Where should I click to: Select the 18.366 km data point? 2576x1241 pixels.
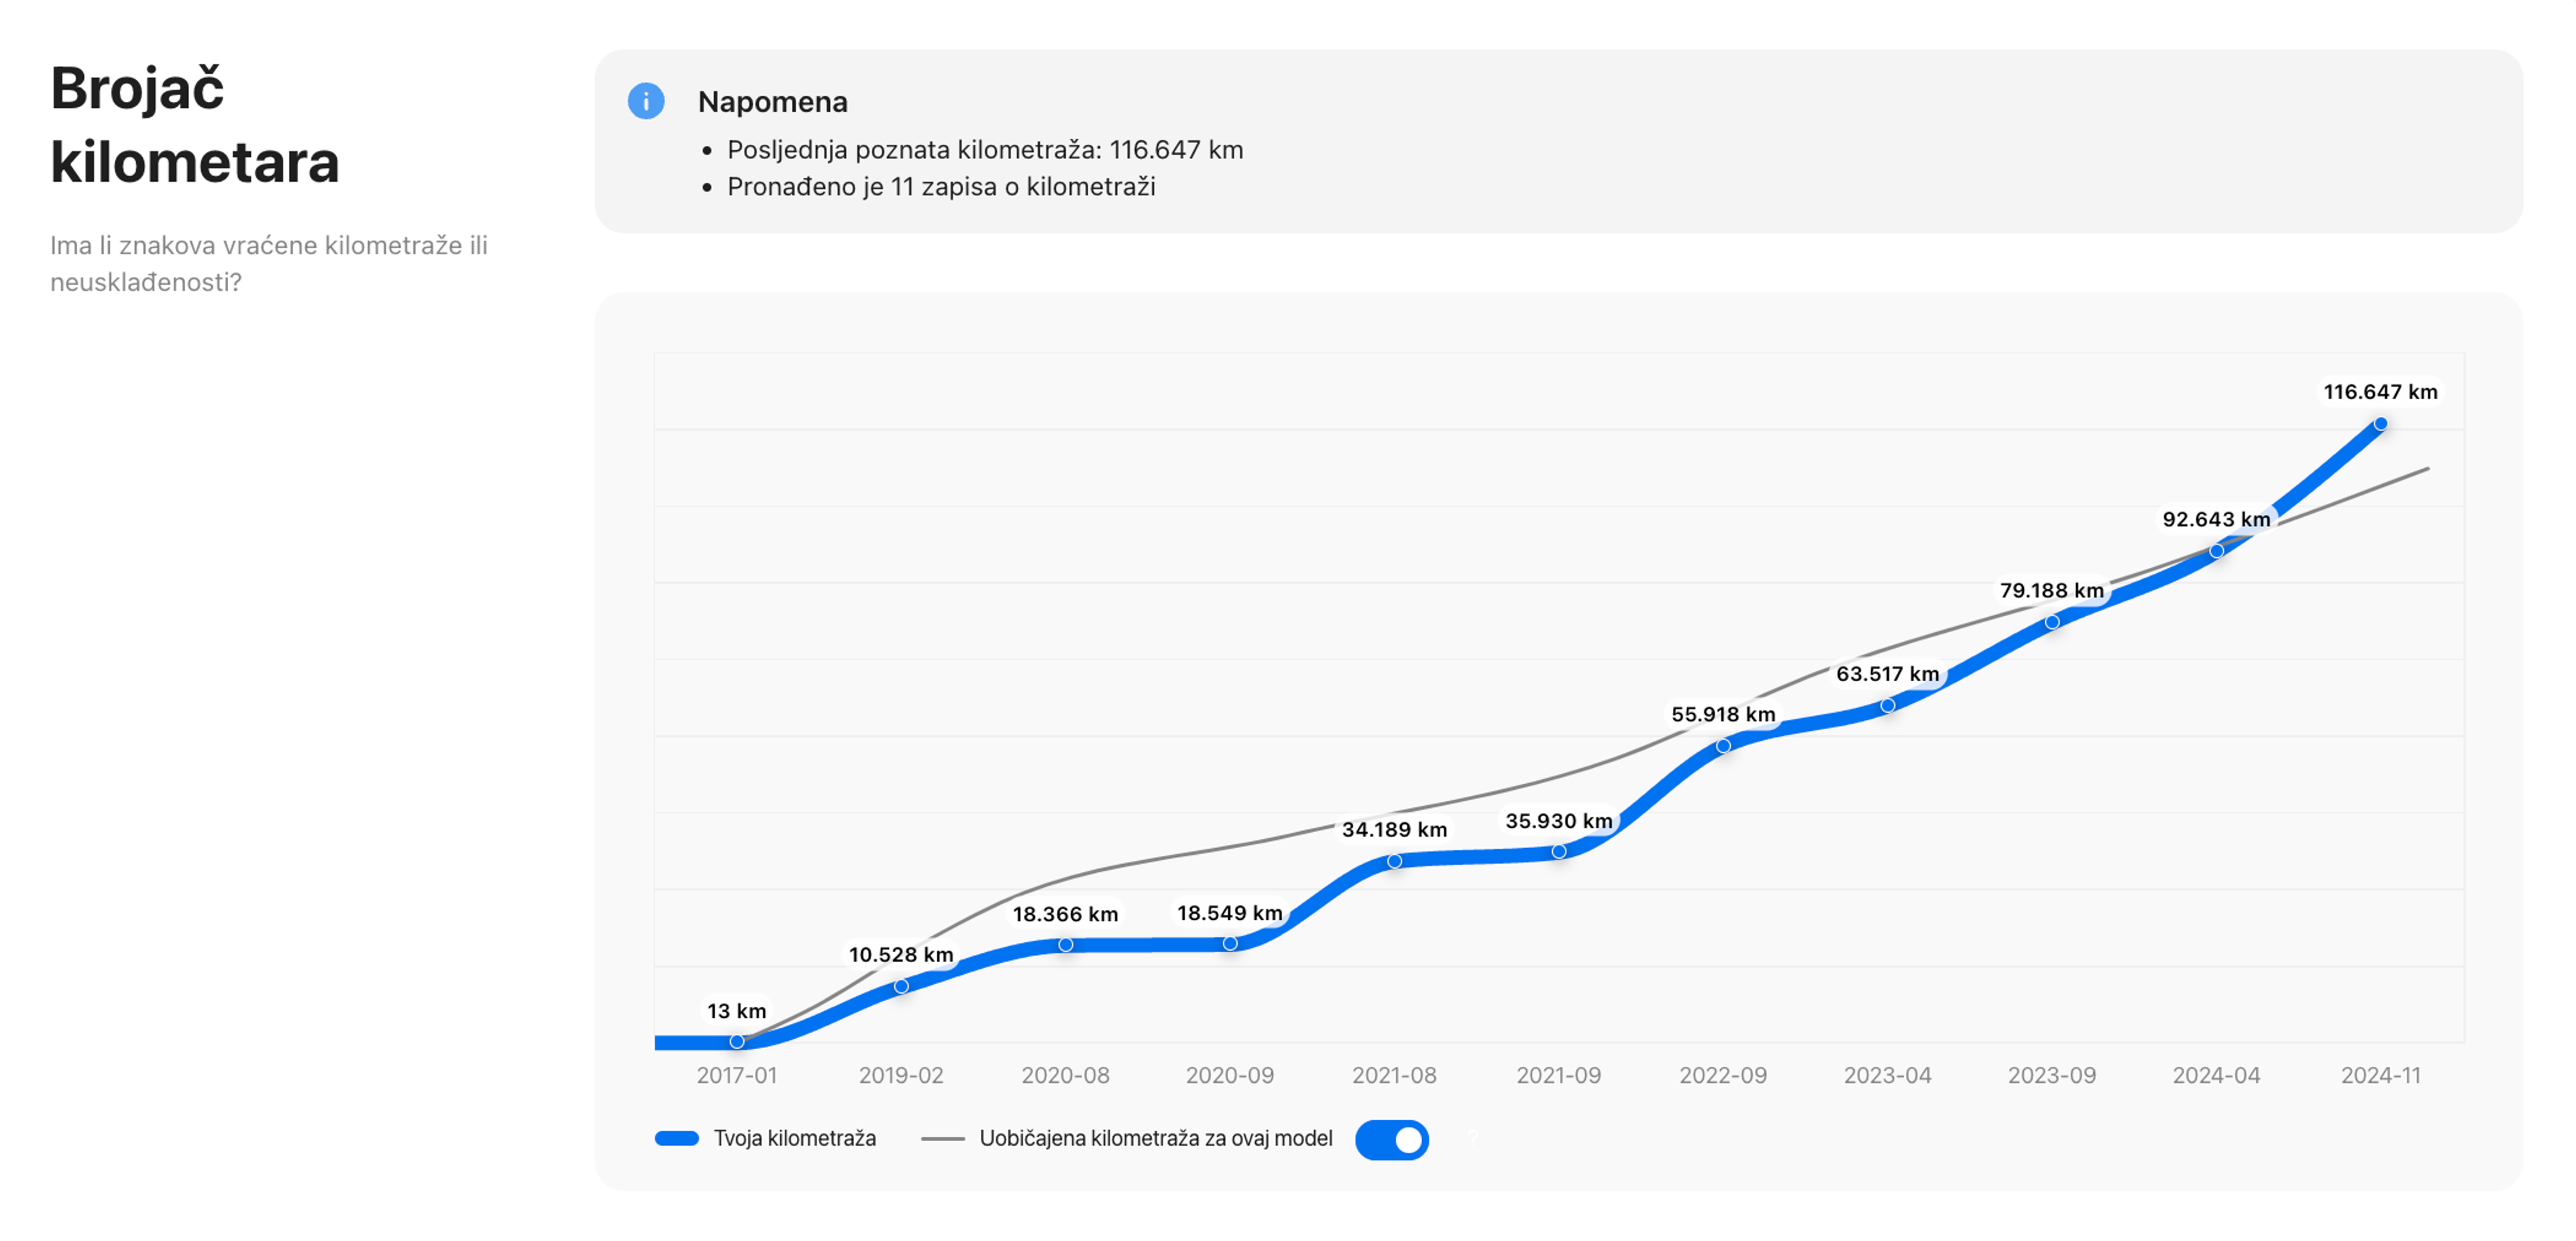click(x=1066, y=944)
